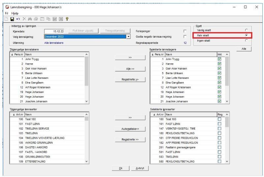The width and height of the screenshot is (264, 177).
Task: Click the New document toolbar icon
Action: point(6,19)
